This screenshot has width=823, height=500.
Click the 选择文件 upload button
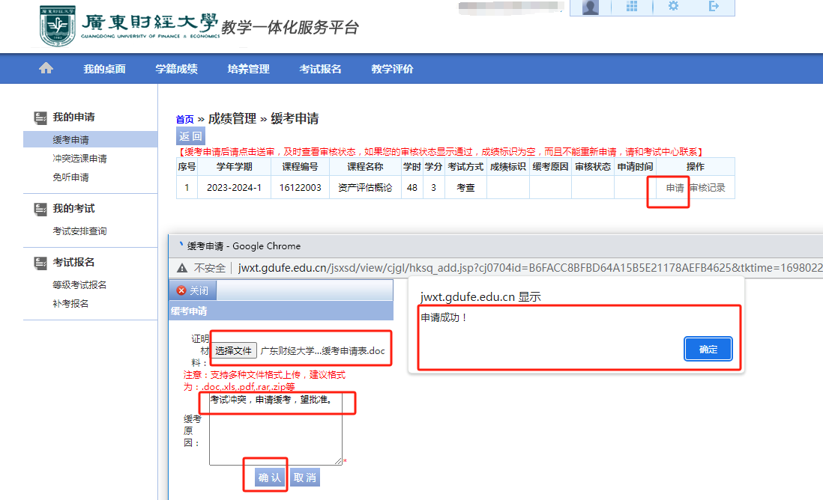(233, 350)
